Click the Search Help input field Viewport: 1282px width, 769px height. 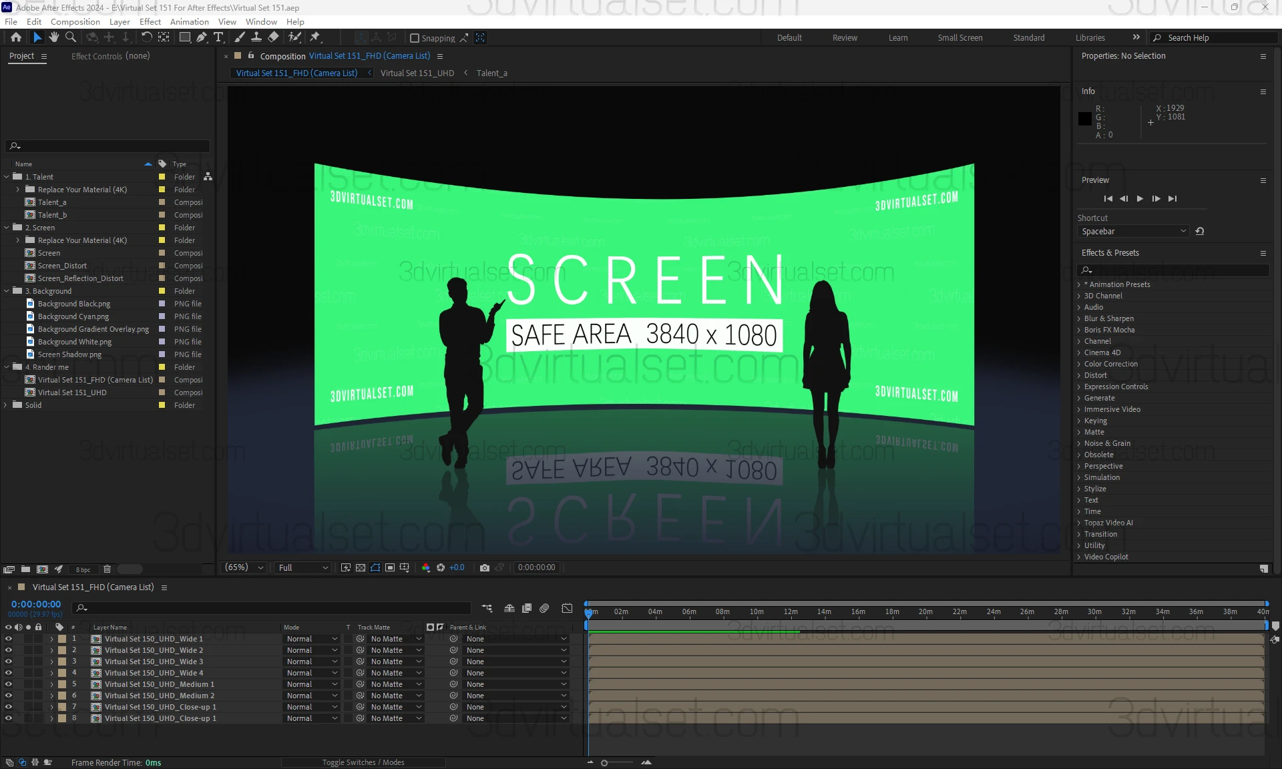tap(1215, 38)
